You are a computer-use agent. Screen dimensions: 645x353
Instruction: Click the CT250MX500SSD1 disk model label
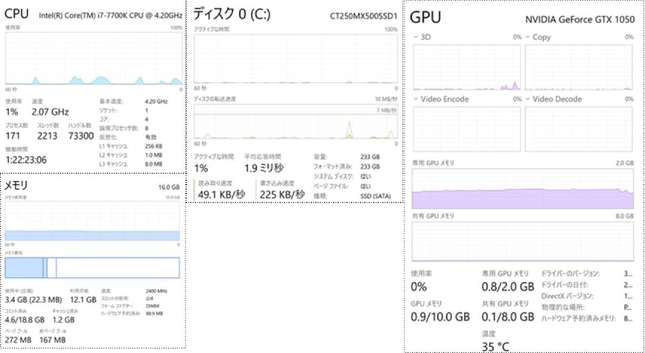point(364,17)
